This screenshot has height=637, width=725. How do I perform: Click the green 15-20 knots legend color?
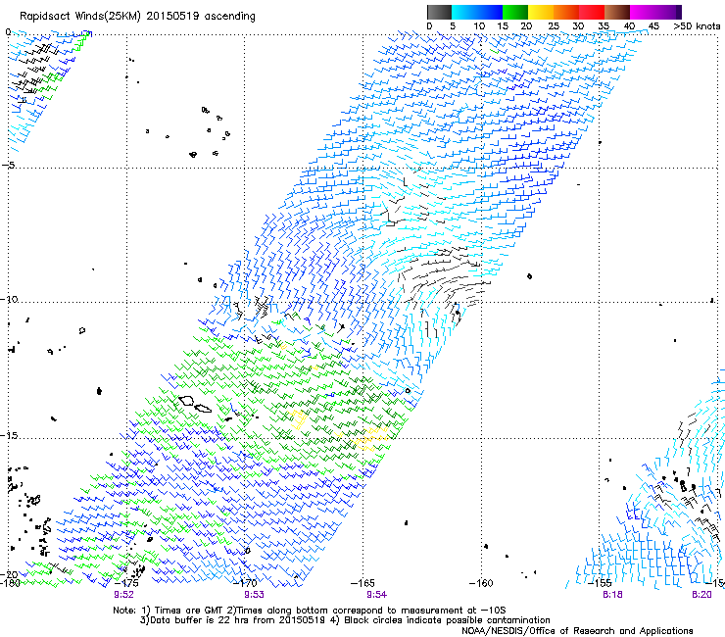(515, 12)
